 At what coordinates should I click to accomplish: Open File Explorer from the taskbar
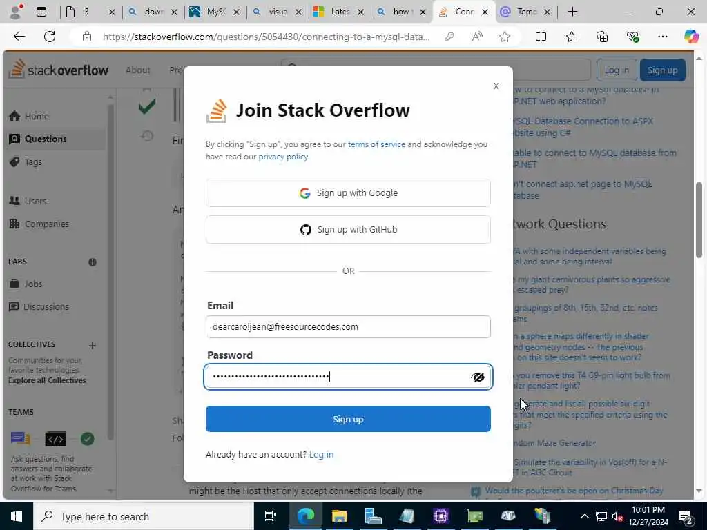pyautogui.click(x=339, y=516)
